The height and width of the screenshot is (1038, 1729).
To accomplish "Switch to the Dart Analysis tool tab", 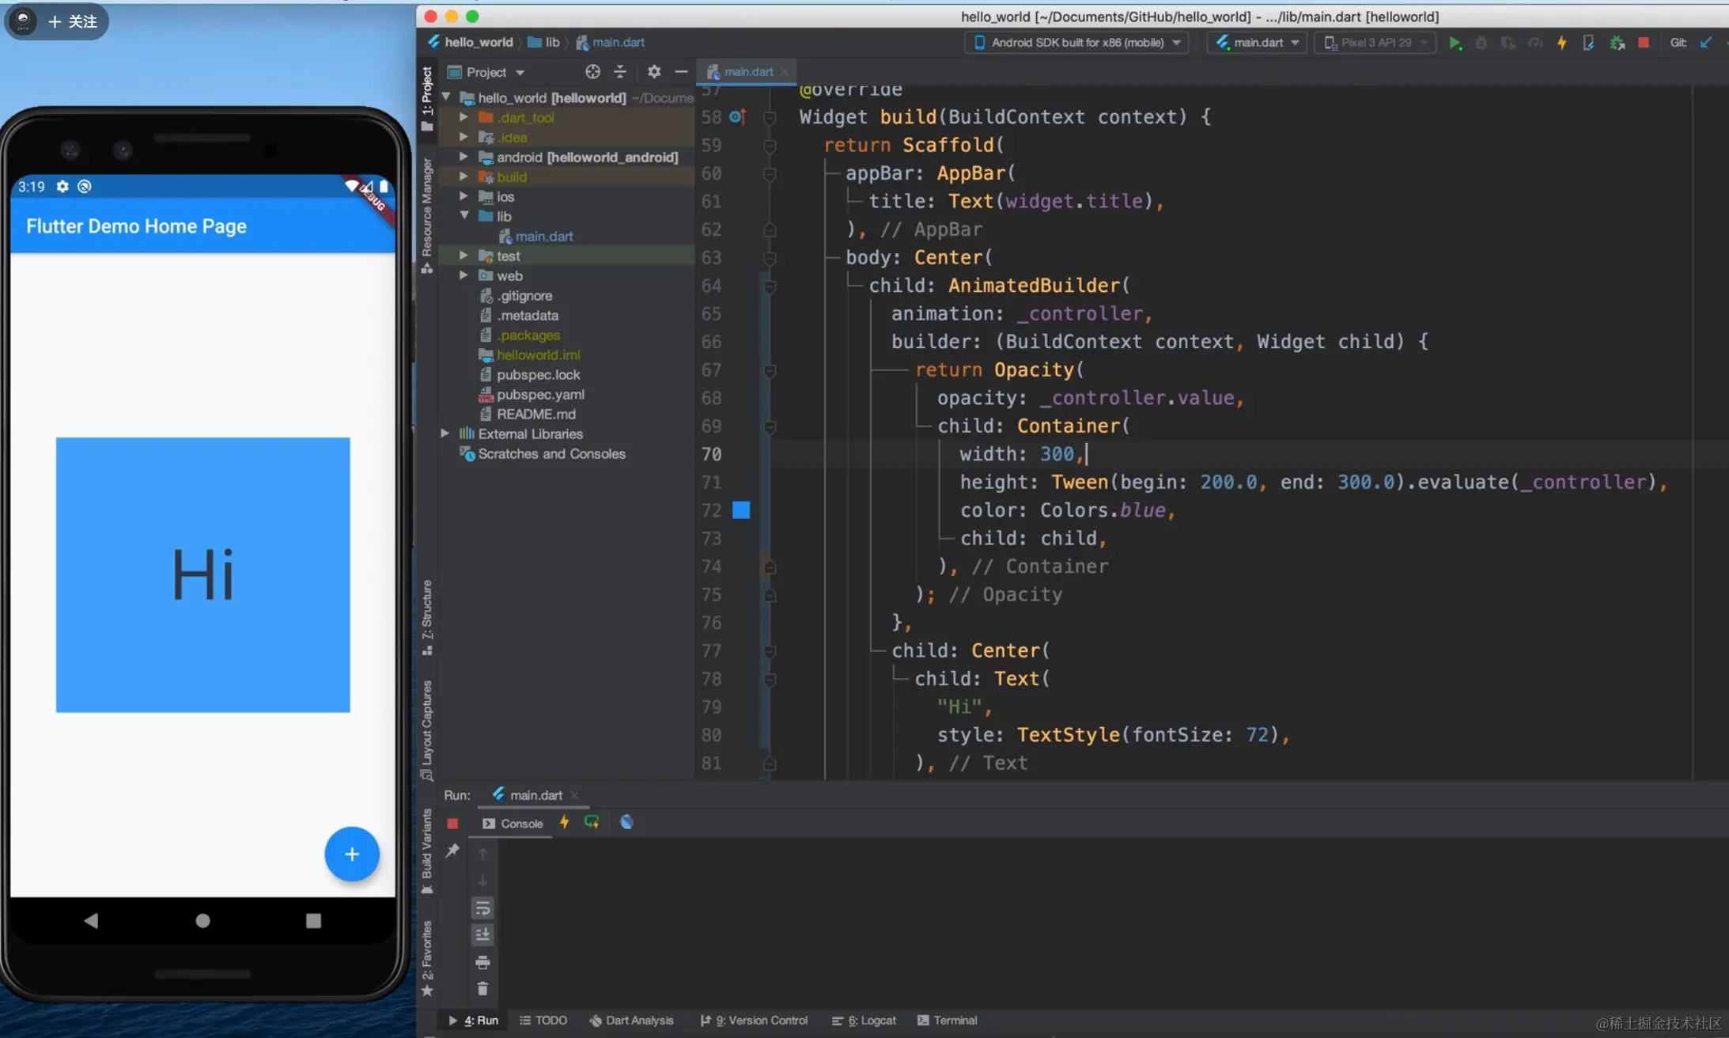I will coord(632,1021).
